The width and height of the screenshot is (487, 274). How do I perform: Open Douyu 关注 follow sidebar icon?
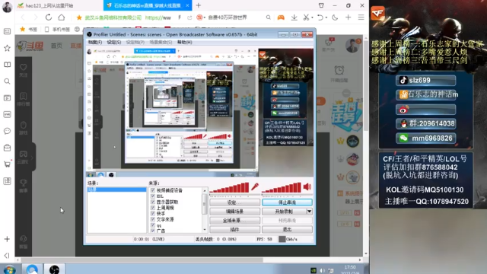coord(24,70)
